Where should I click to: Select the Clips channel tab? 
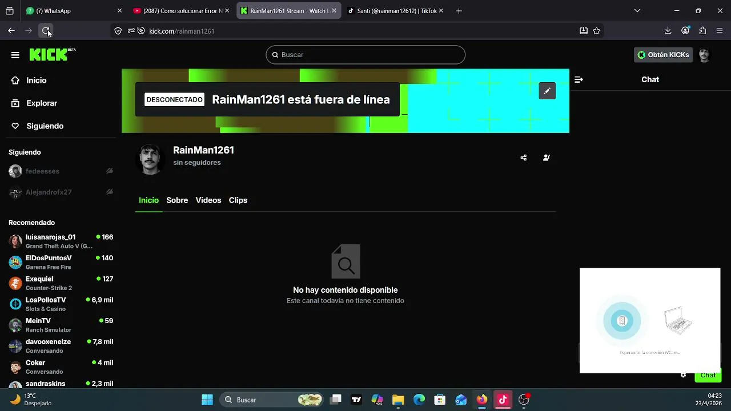tap(238, 200)
